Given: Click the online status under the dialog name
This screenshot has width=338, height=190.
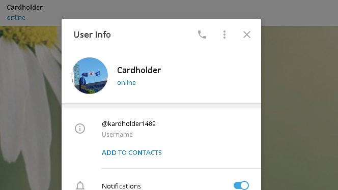Looking at the screenshot, I should (127, 83).
